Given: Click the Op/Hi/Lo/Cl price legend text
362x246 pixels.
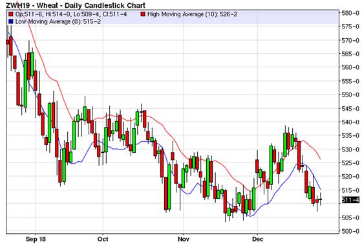Looking at the screenshot, I should pyautogui.click(x=71, y=14).
